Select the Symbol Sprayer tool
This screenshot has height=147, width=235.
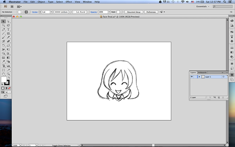tap(4, 66)
